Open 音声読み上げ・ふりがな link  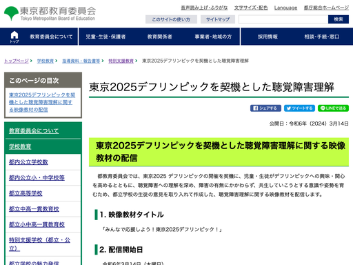click(x=204, y=8)
